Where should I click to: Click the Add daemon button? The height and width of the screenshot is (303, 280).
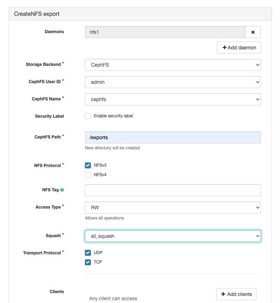click(x=239, y=48)
